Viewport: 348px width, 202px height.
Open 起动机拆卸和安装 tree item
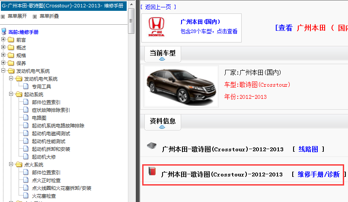coord(51,149)
